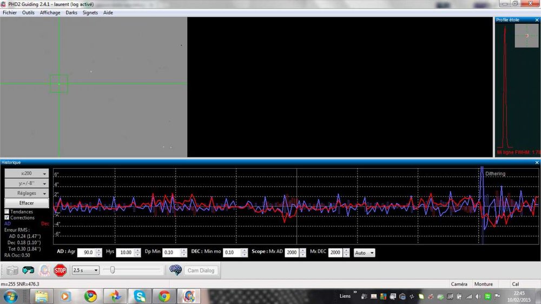The height and width of the screenshot is (304, 541).
Task: Click the loop exposure arrows icon
Action: coord(28,270)
